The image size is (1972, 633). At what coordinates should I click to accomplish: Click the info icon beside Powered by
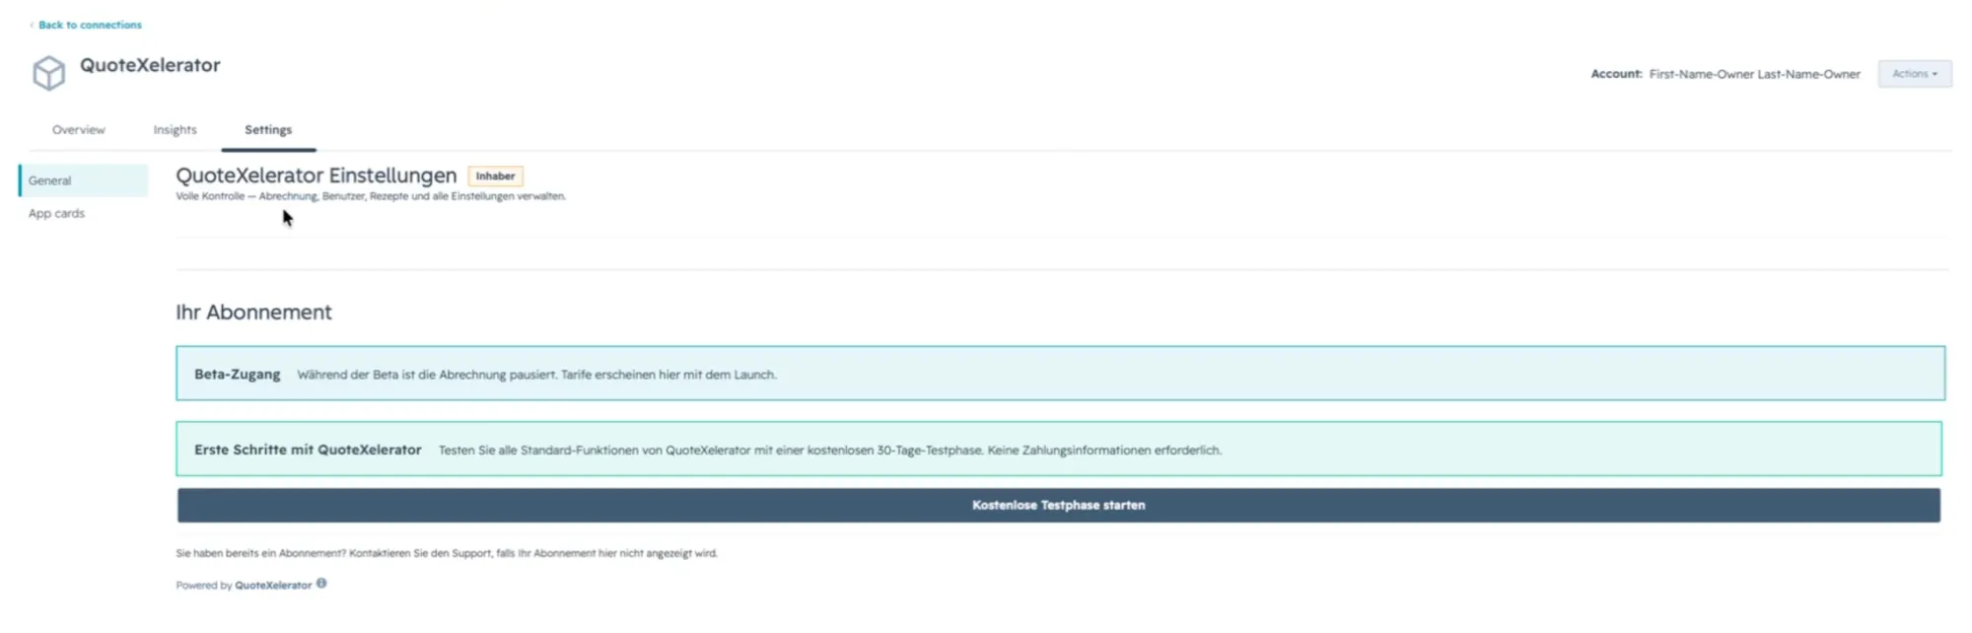pyautogui.click(x=321, y=584)
